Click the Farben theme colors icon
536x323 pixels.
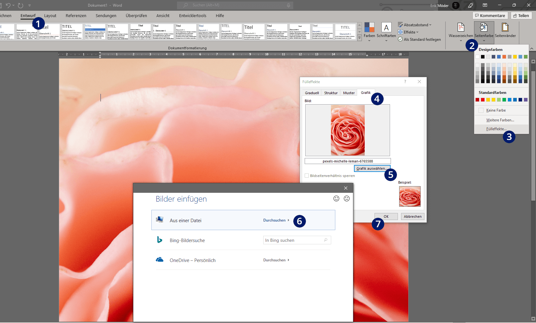tap(369, 28)
